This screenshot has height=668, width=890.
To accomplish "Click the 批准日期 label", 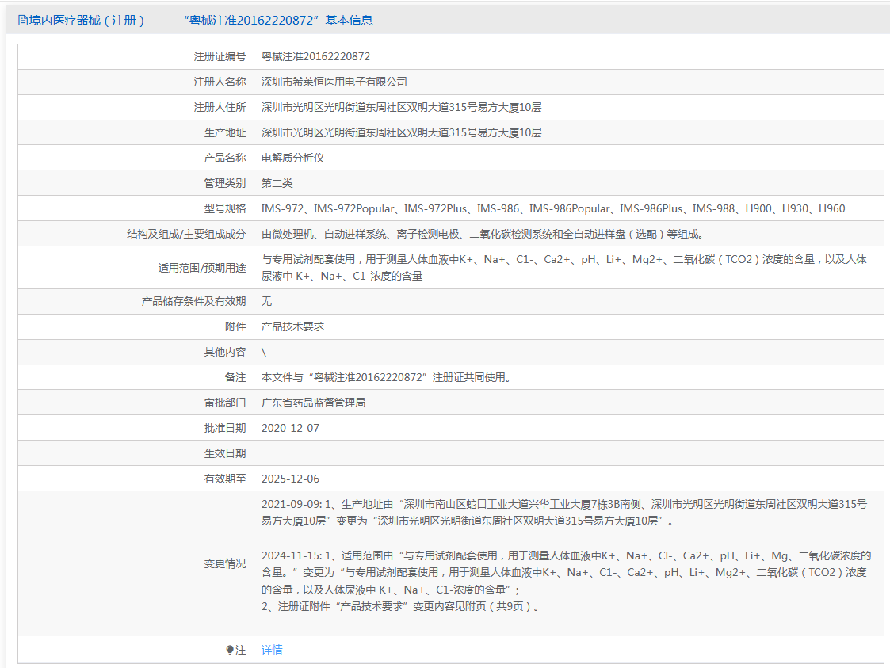I will (225, 429).
